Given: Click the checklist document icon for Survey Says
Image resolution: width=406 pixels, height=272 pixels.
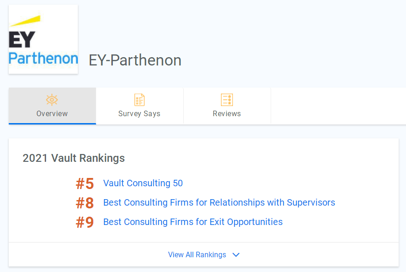Looking at the screenshot, I should 139,100.
